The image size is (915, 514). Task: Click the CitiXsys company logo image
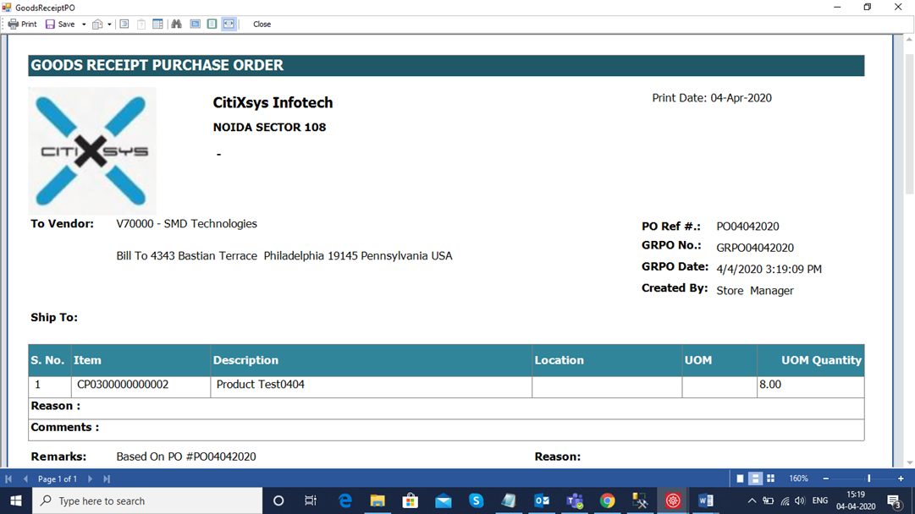tap(92, 151)
